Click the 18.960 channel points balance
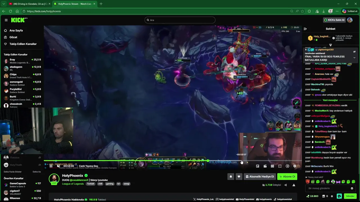 point(312,196)
